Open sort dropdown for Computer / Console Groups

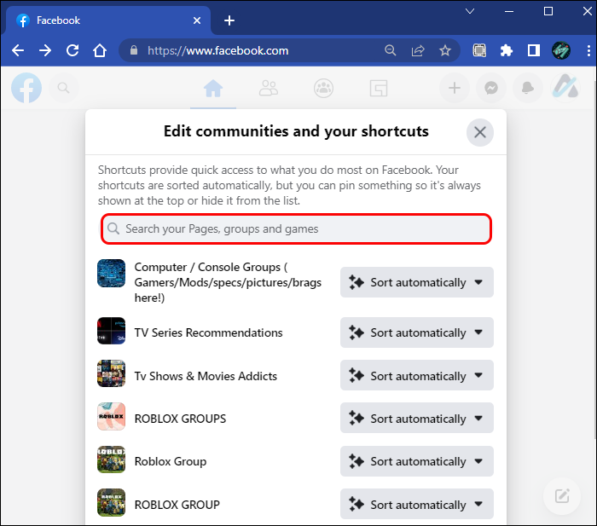coord(417,282)
